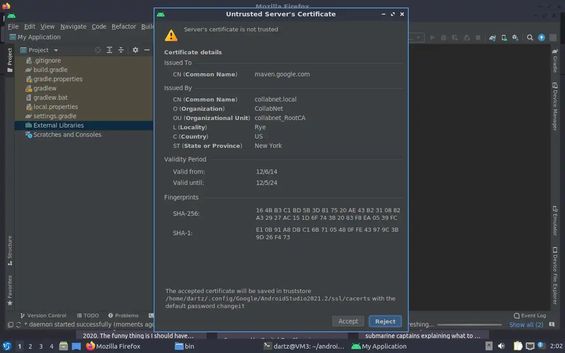Click Collapse All in Project panel
The height and width of the screenshot is (353, 565).
[121, 50]
